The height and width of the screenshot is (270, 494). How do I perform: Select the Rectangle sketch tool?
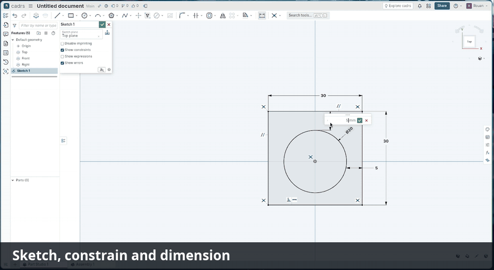[71, 15]
